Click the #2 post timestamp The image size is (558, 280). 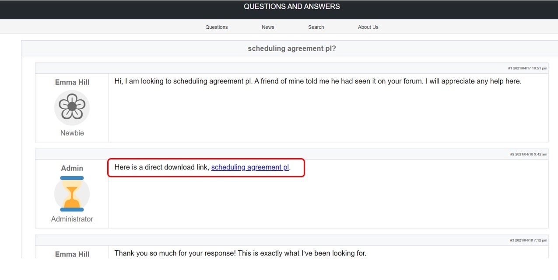528,154
